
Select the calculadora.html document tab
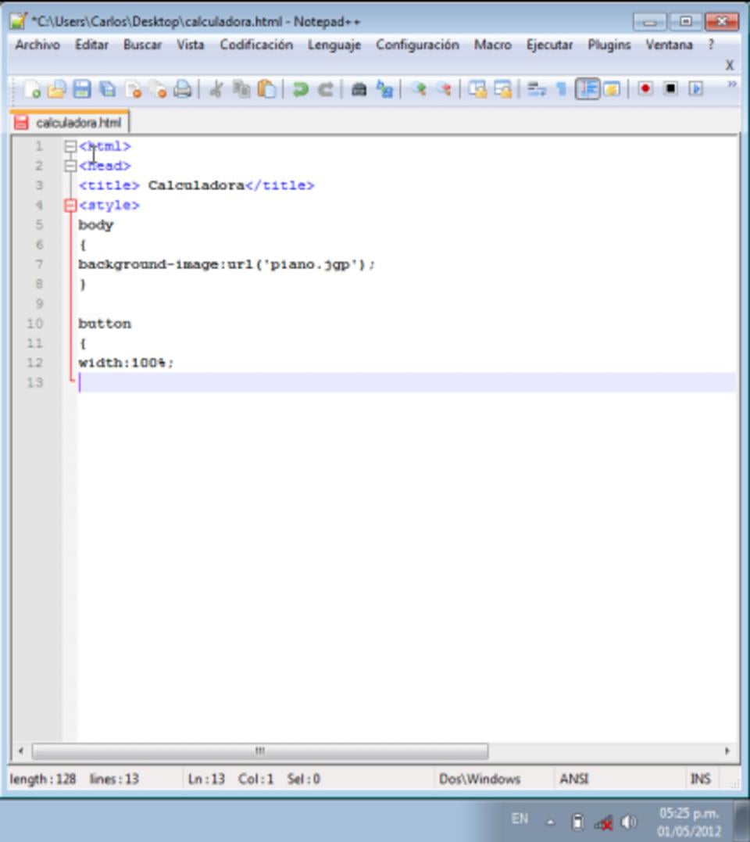[x=70, y=123]
